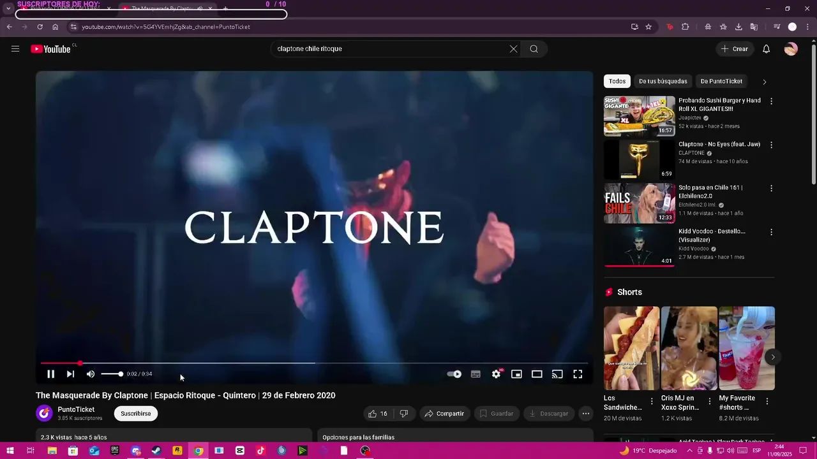Open options for Kidd Voodoo video
Screen dimensions: 817x459
[x=771, y=232]
